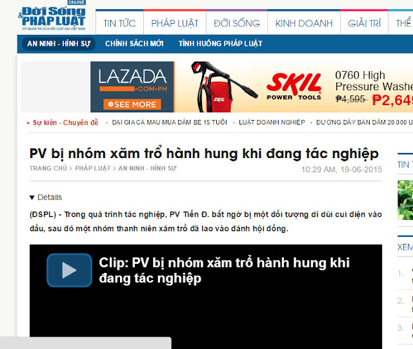Click the Details label text
The width and height of the screenshot is (413, 349).
[x=50, y=197]
